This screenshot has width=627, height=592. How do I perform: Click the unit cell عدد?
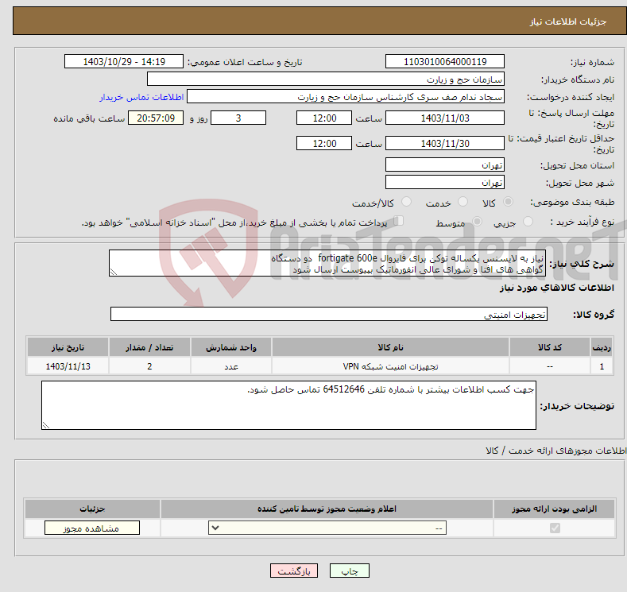pos(231,366)
